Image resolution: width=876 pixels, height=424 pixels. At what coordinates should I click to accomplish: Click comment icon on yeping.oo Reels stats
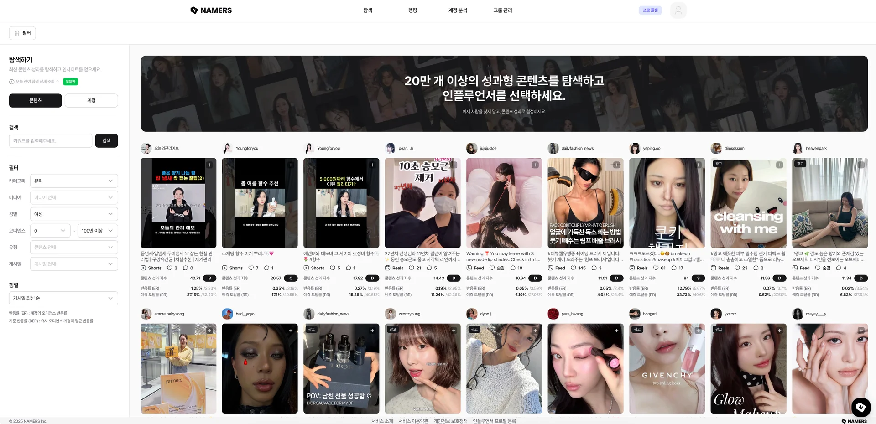[674, 268]
